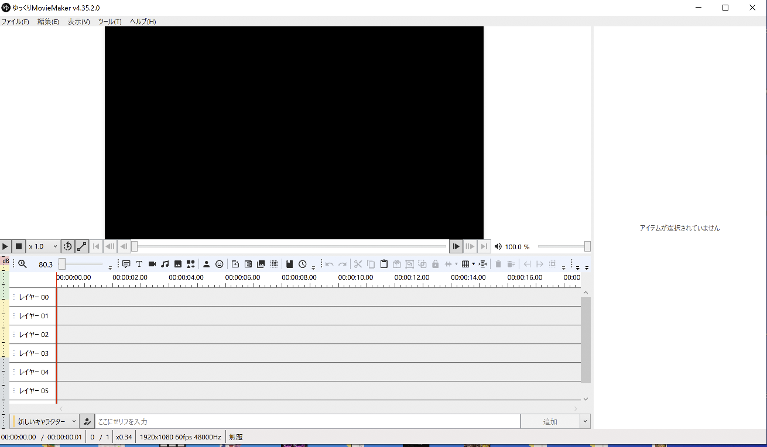Click the 追加 button
The height and width of the screenshot is (447, 767).
coord(550,421)
